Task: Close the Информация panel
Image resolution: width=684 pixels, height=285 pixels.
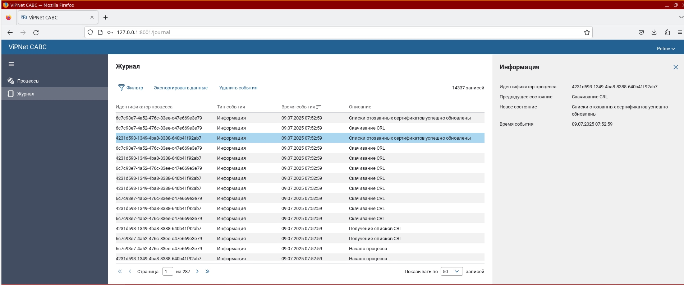Action: point(675,67)
